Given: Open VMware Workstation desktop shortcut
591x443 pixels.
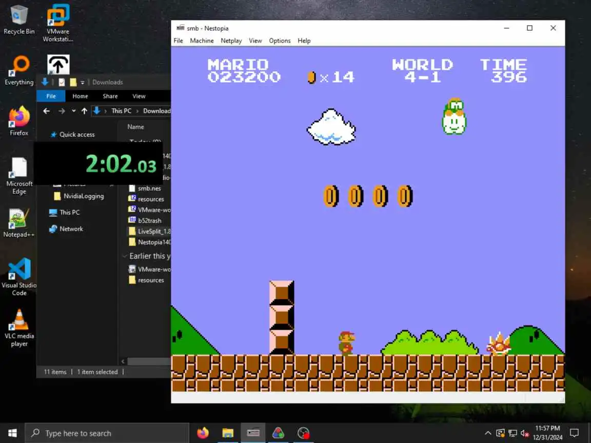Looking at the screenshot, I should point(57,23).
